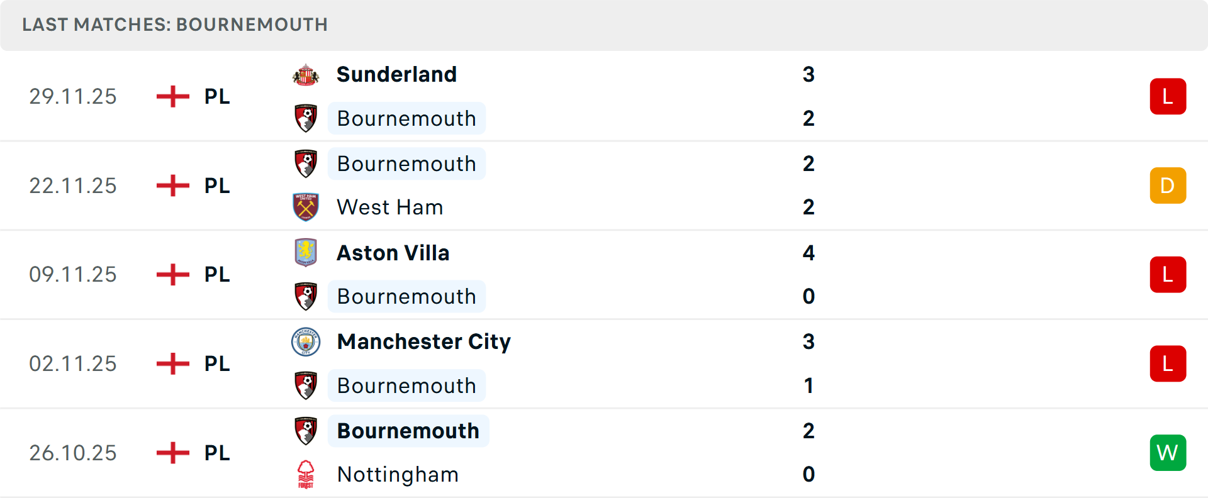
Task: Click the Sunderland club crest
Action: tap(306, 74)
